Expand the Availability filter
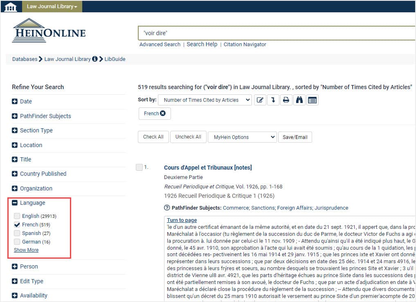Viewport: 416px width, 302px height. coord(15,295)
